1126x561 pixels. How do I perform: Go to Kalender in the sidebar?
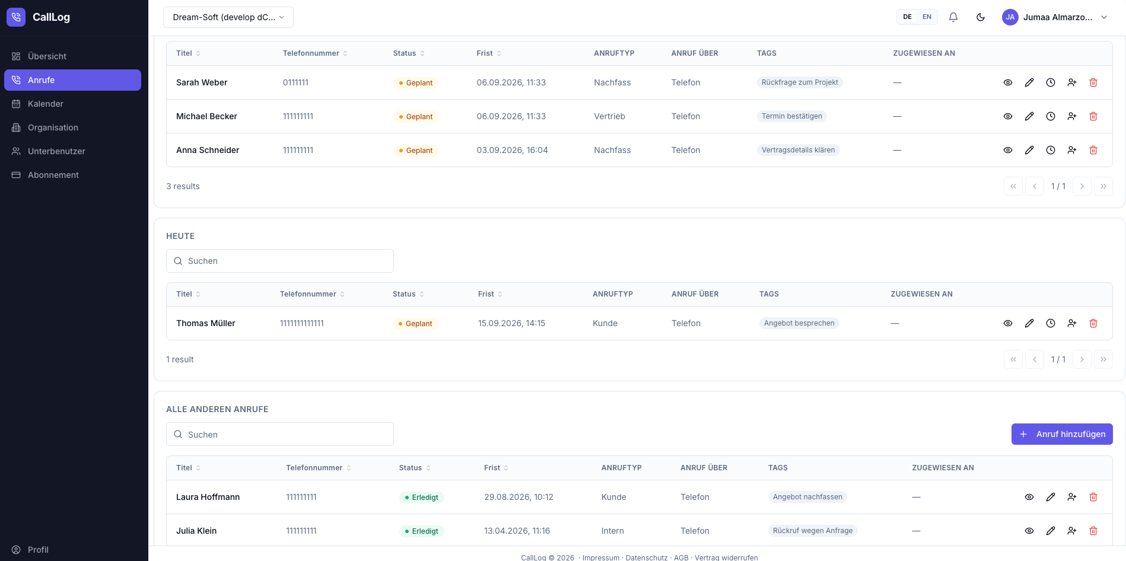[72, 104]
